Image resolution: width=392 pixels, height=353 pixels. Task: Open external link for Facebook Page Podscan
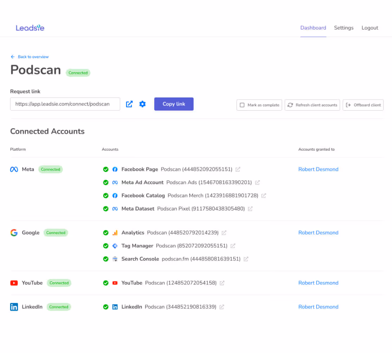point(237,169)
